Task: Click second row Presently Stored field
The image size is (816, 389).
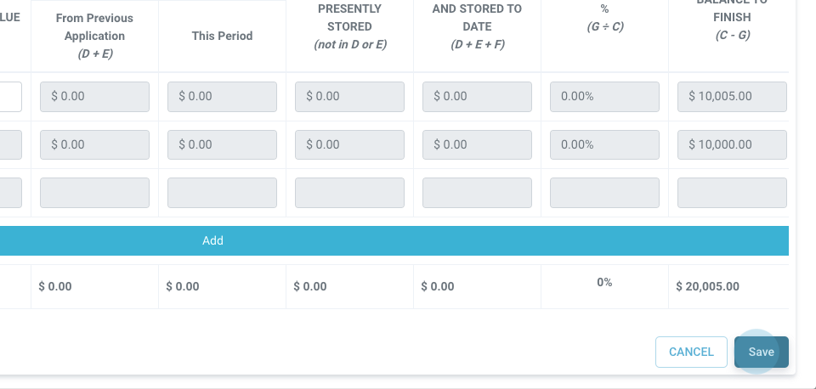Action: pos(349,144)
